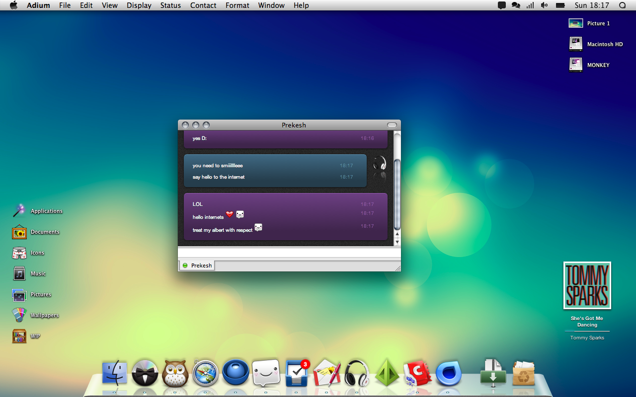Click the 'treat my albert with respect' message
This screenshot has height=397, width=636.
click(x=223, y=230)
